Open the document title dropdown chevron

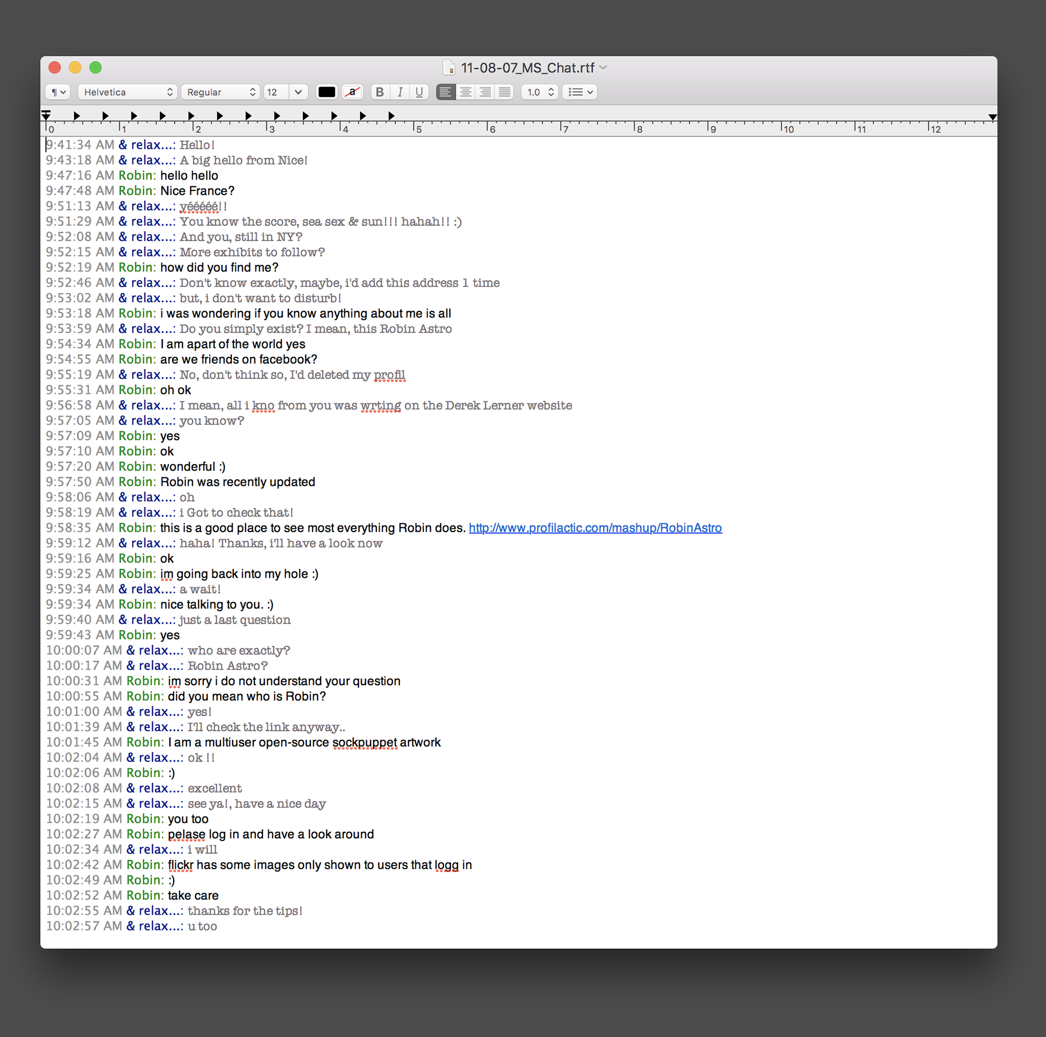[603, 68]
